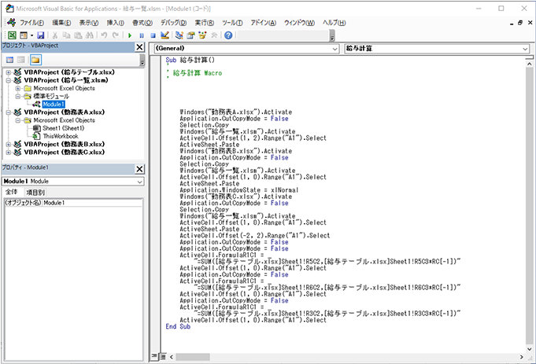Image resolution: width=536 pixels, height=364 pixels.
Task: Open the ツール(T) menu
Action: [x=232, y=23]
